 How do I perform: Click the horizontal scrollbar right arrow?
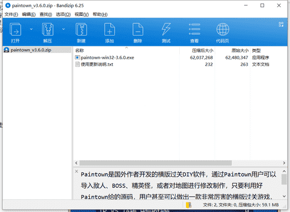(x=284, y=163)
